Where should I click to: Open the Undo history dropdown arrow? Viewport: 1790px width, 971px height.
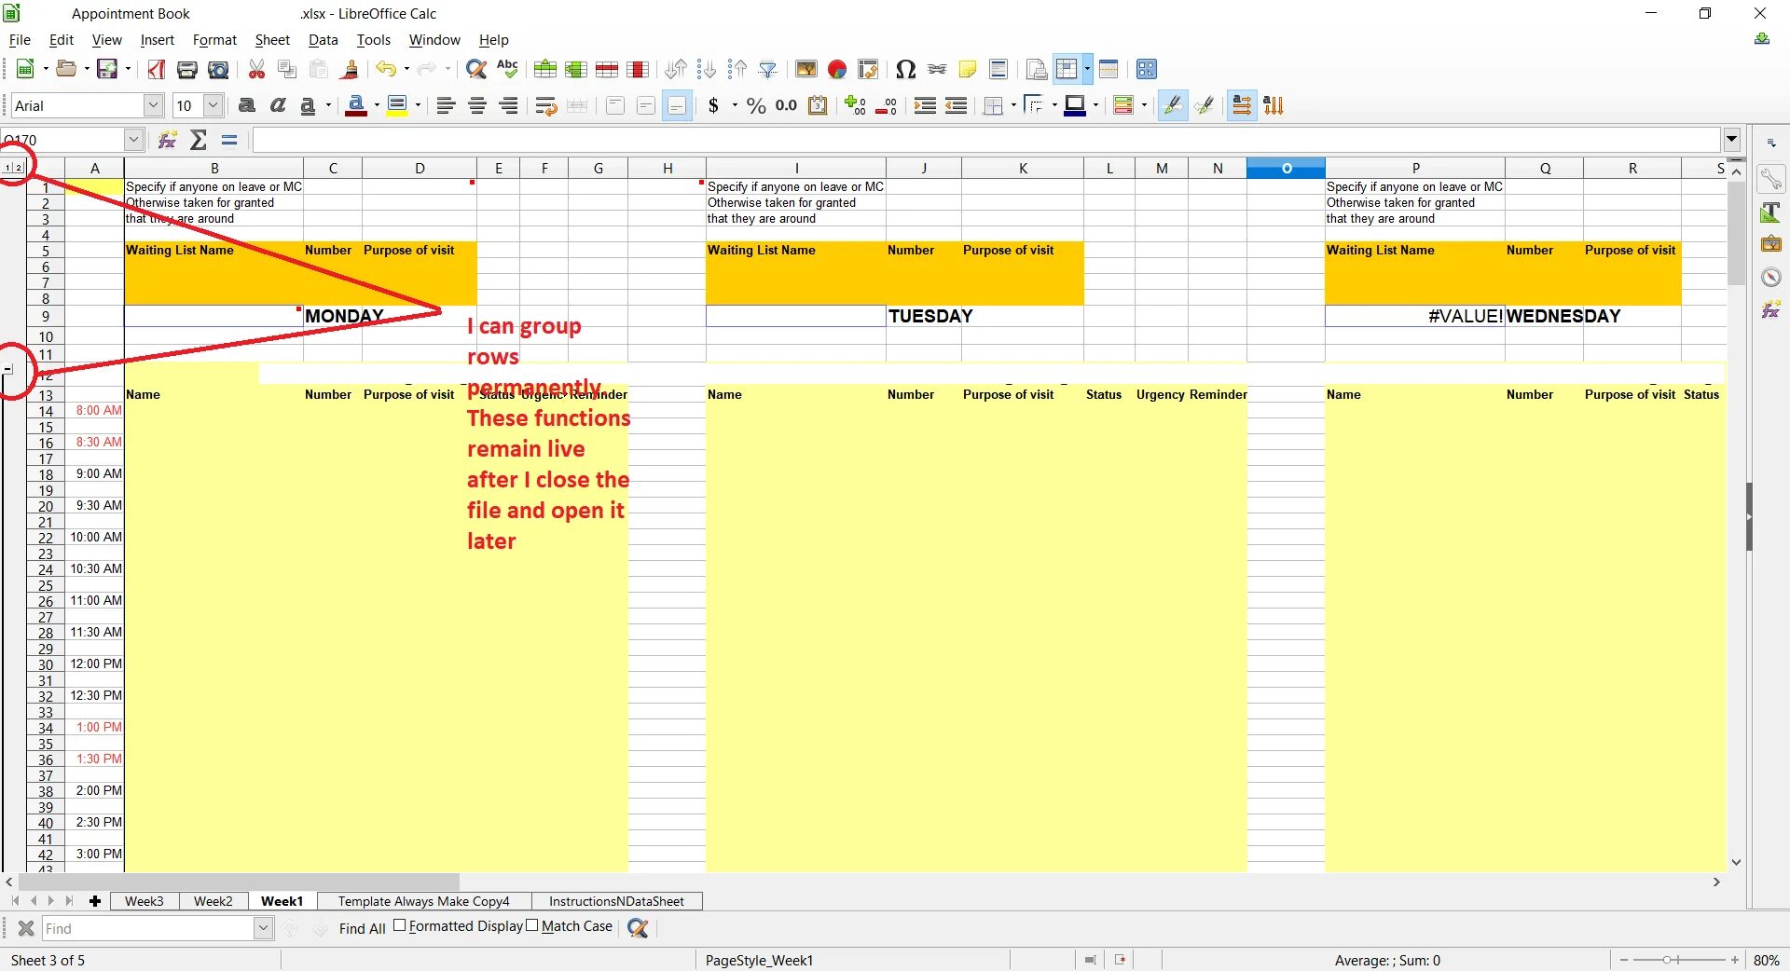(x=406, y=69)
